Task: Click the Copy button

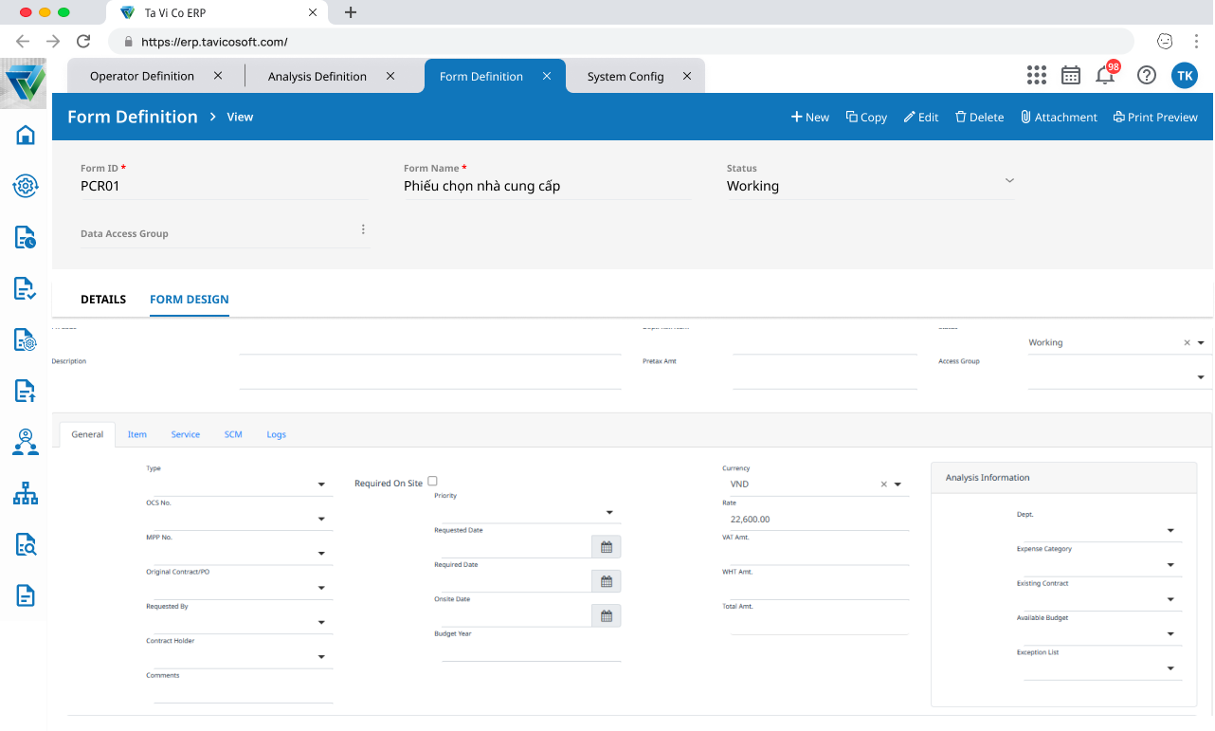Action: (866, 118)
